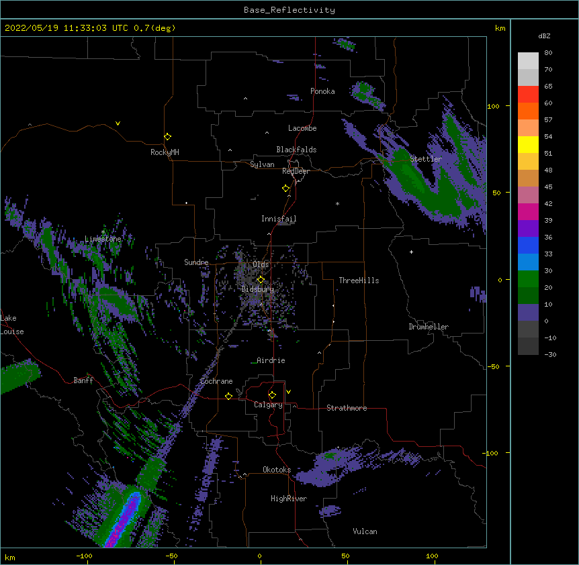Click the yellow v marker northwest of RockyMH

click(118, 123)
